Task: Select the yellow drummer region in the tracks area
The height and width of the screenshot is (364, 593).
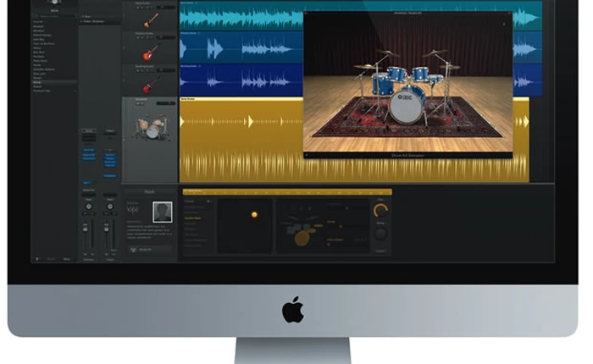Action: click(354, 140)
